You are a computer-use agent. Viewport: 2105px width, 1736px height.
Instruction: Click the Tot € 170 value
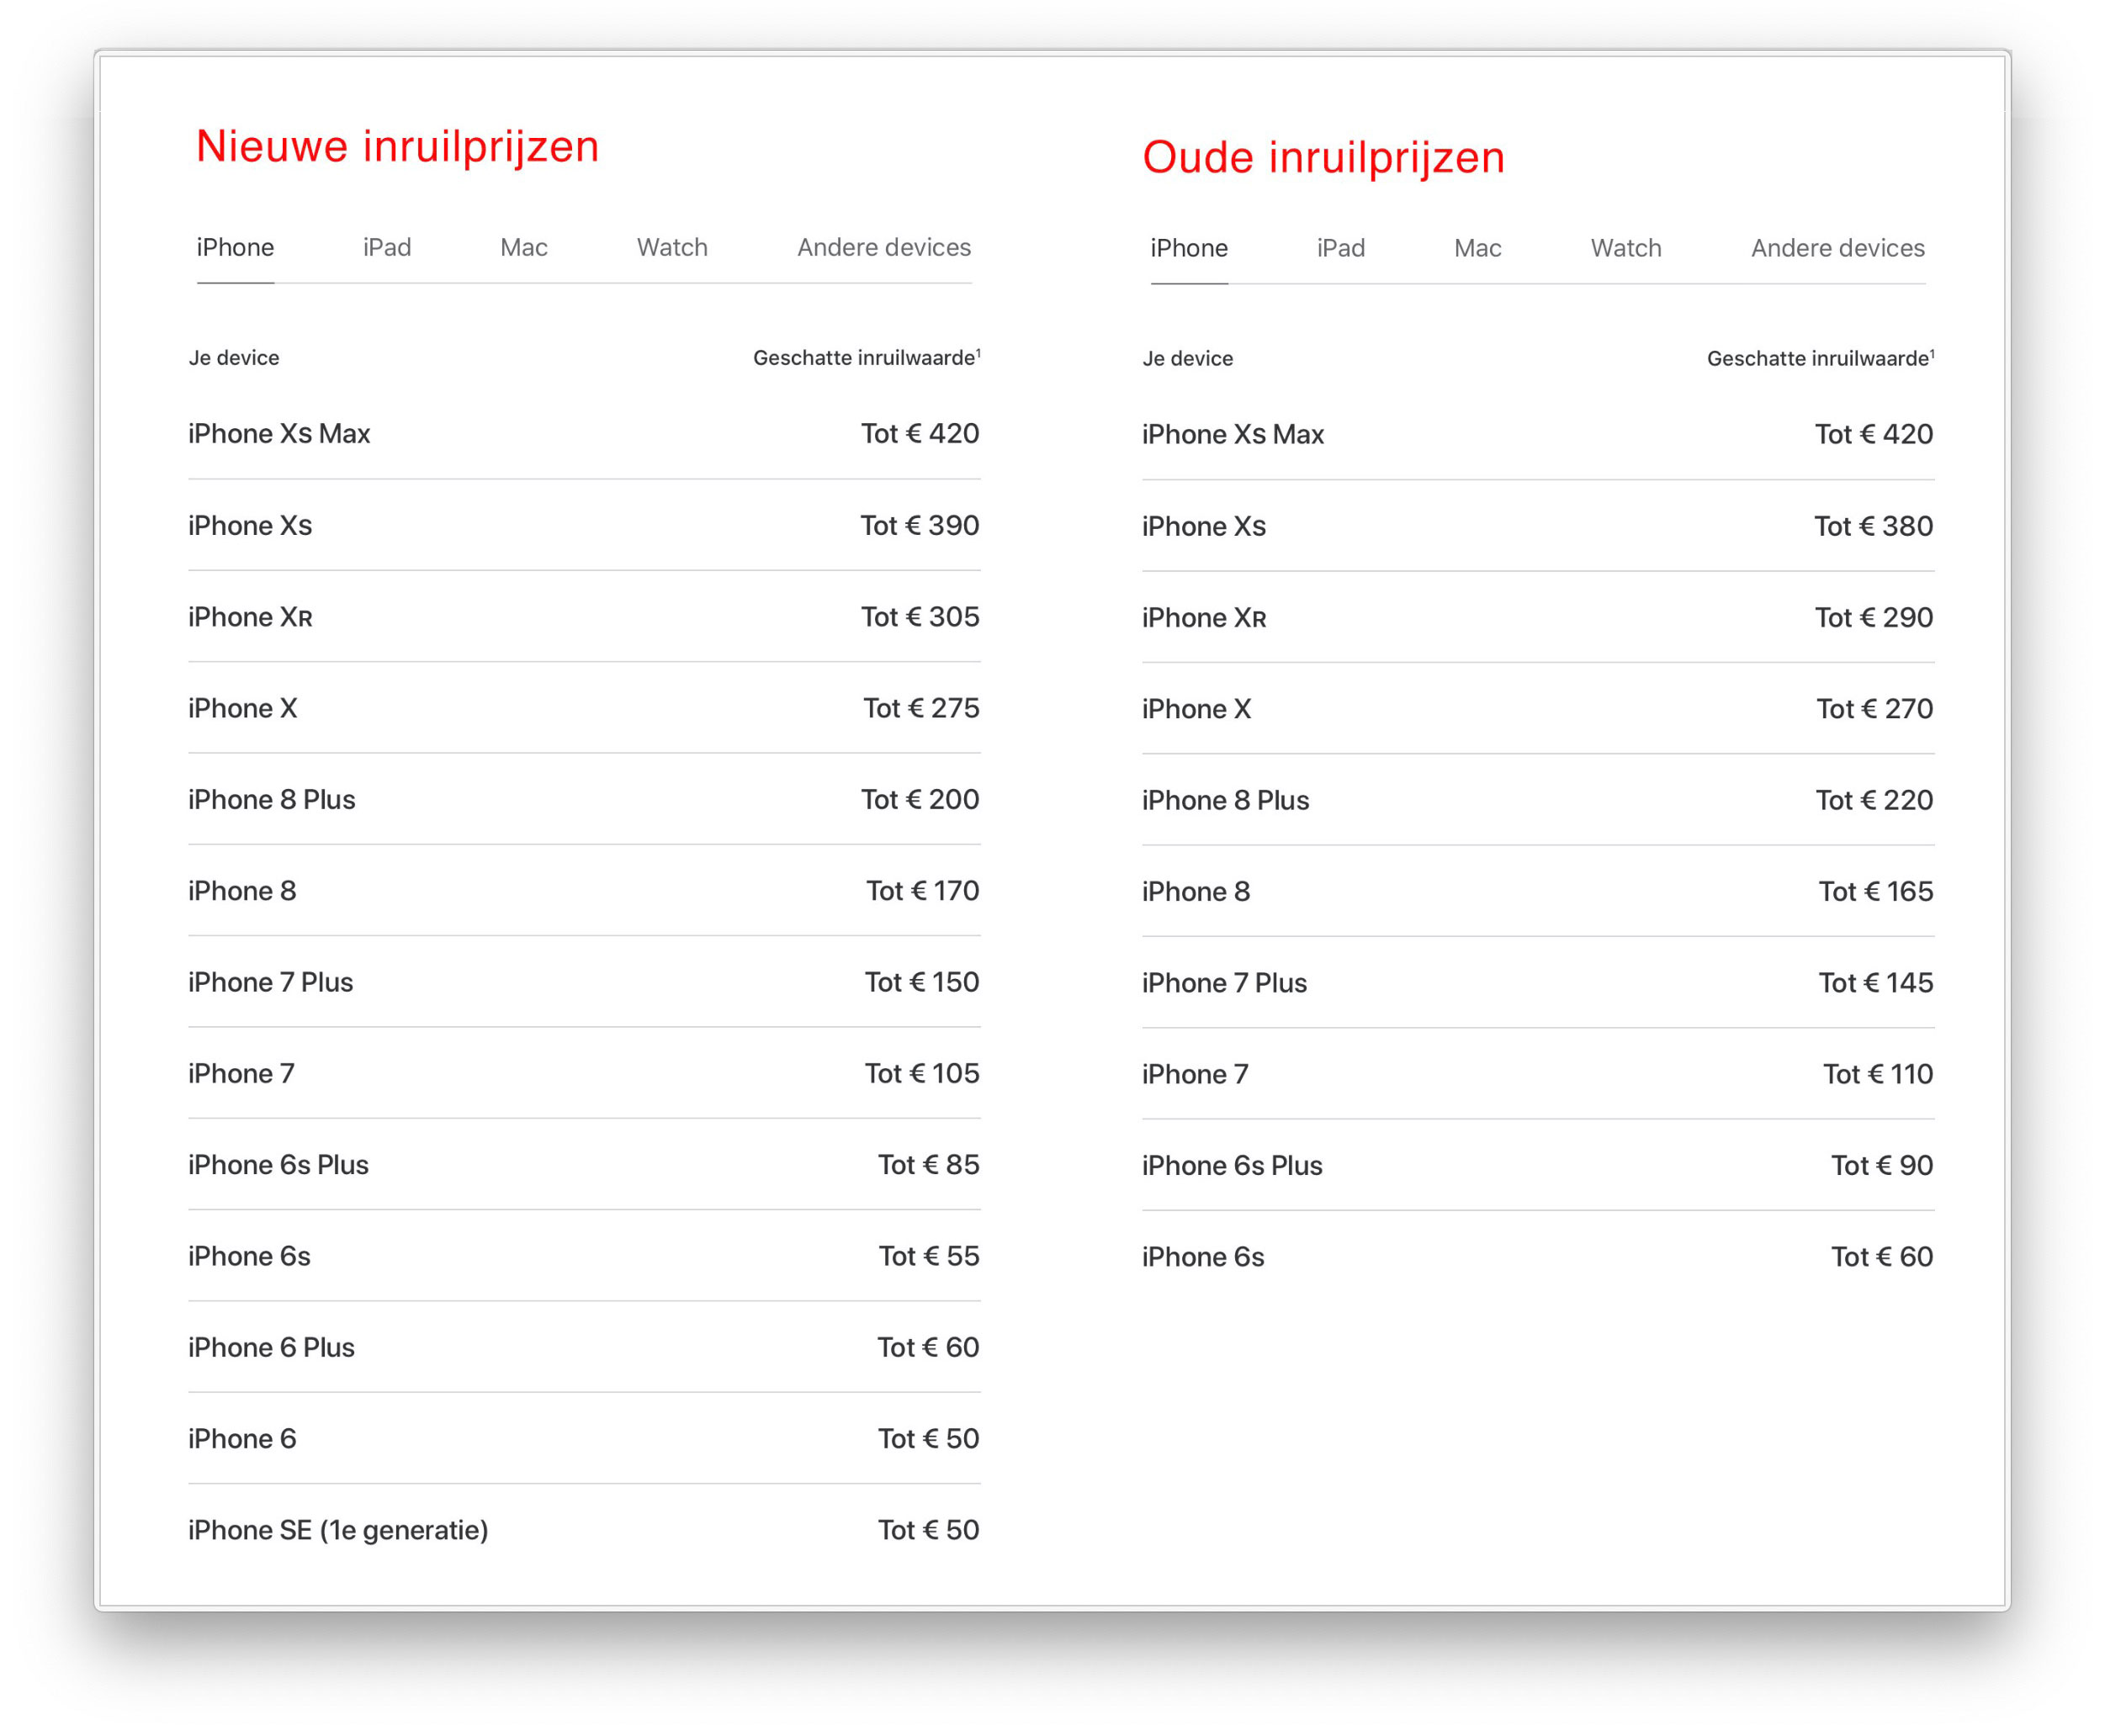coord(923,891)
